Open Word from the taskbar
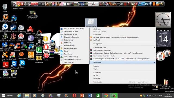Viewport: 174px width, 98px height. coord(90,96)
